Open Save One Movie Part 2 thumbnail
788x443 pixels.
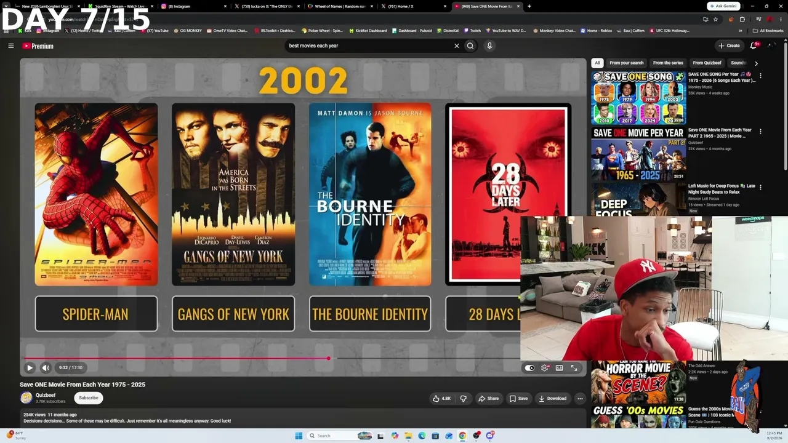coord(638,153)
